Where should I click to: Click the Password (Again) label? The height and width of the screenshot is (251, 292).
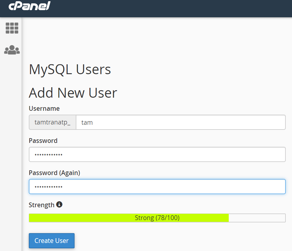54,173
